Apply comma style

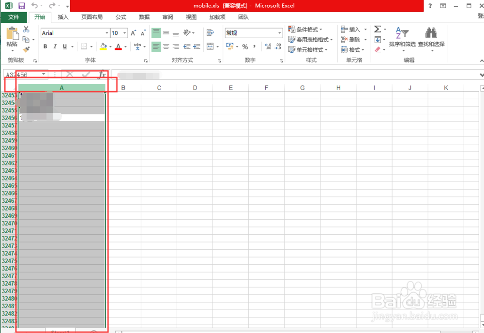pyautogui.click(x=255, y=46)
